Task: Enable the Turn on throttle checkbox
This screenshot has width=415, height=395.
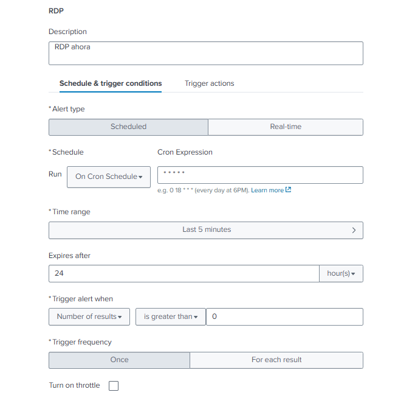Action: click(113, 386)
